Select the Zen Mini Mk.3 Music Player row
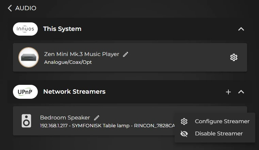 (x=130, y=57)
